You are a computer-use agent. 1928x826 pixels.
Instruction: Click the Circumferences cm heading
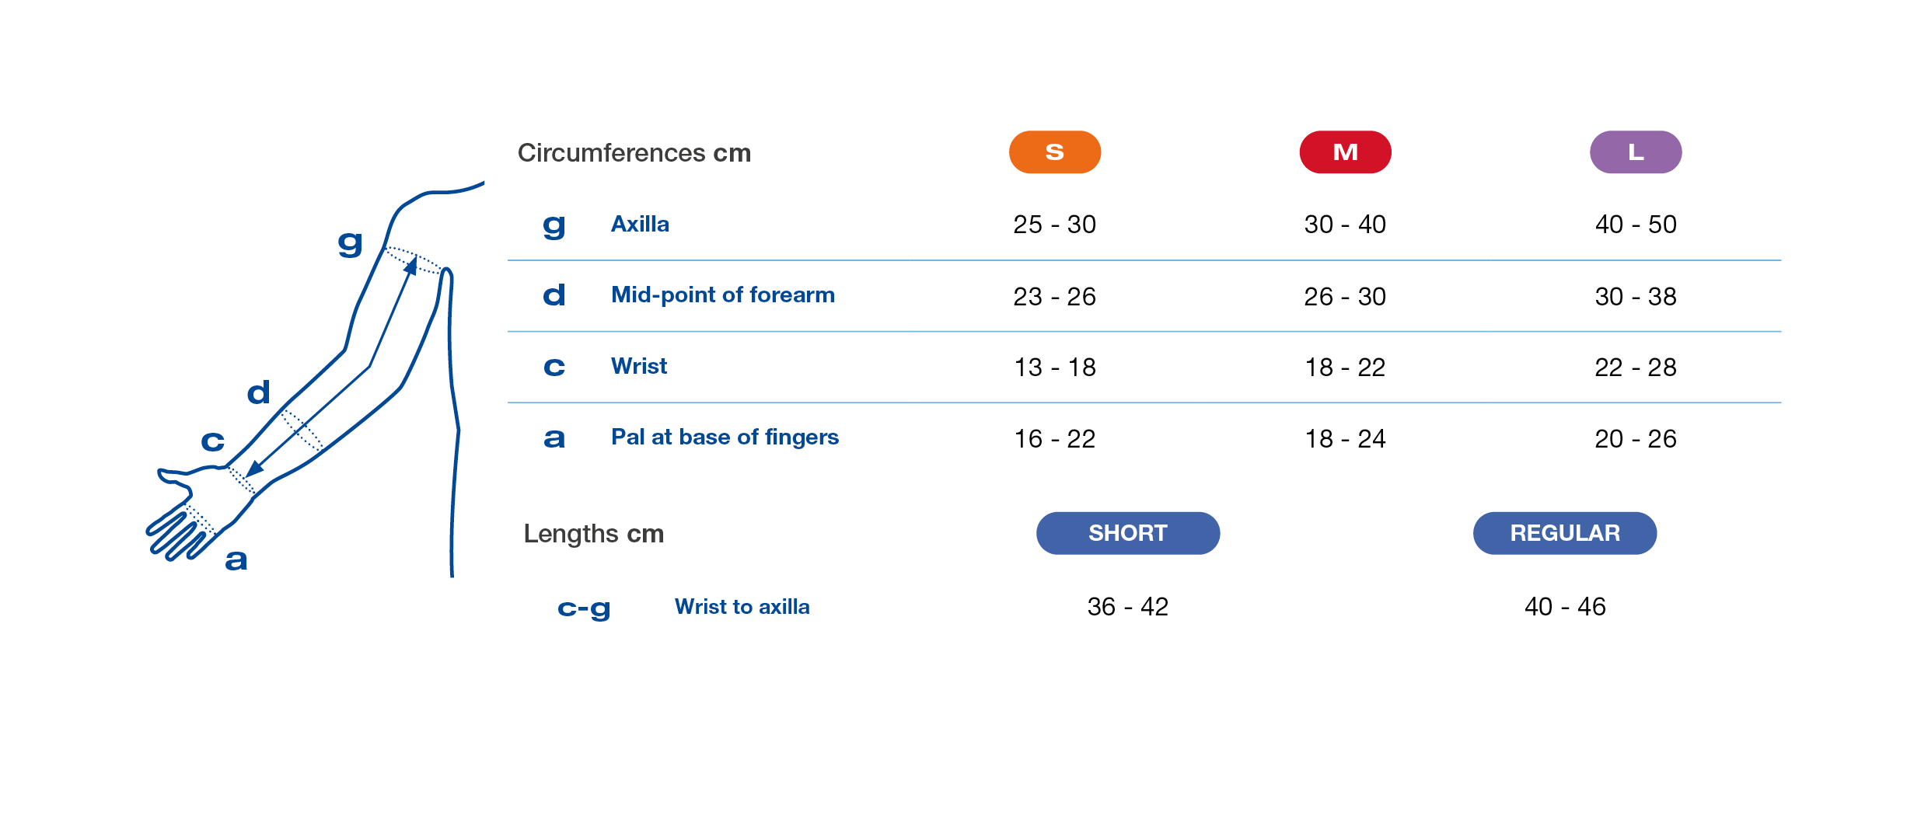point(634,153)
